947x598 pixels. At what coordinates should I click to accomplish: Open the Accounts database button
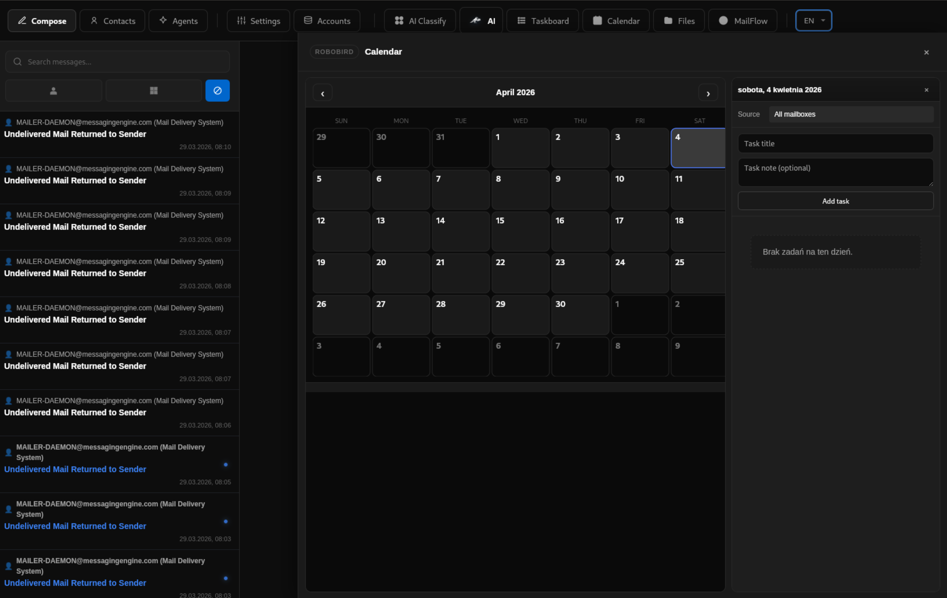tap(327, 21)
